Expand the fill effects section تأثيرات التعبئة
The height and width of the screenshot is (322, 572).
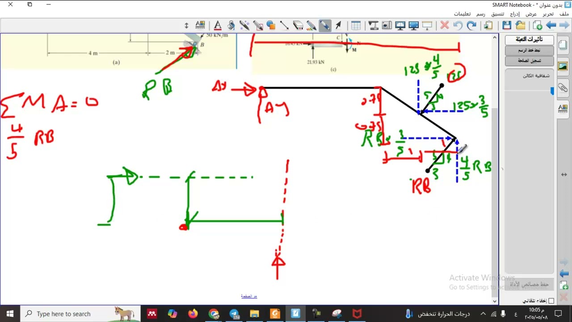click(530, 39)
